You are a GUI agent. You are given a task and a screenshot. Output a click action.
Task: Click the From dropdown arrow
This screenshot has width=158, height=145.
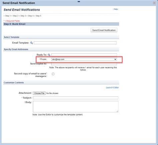pyautogui.click(x=115, y=59)
